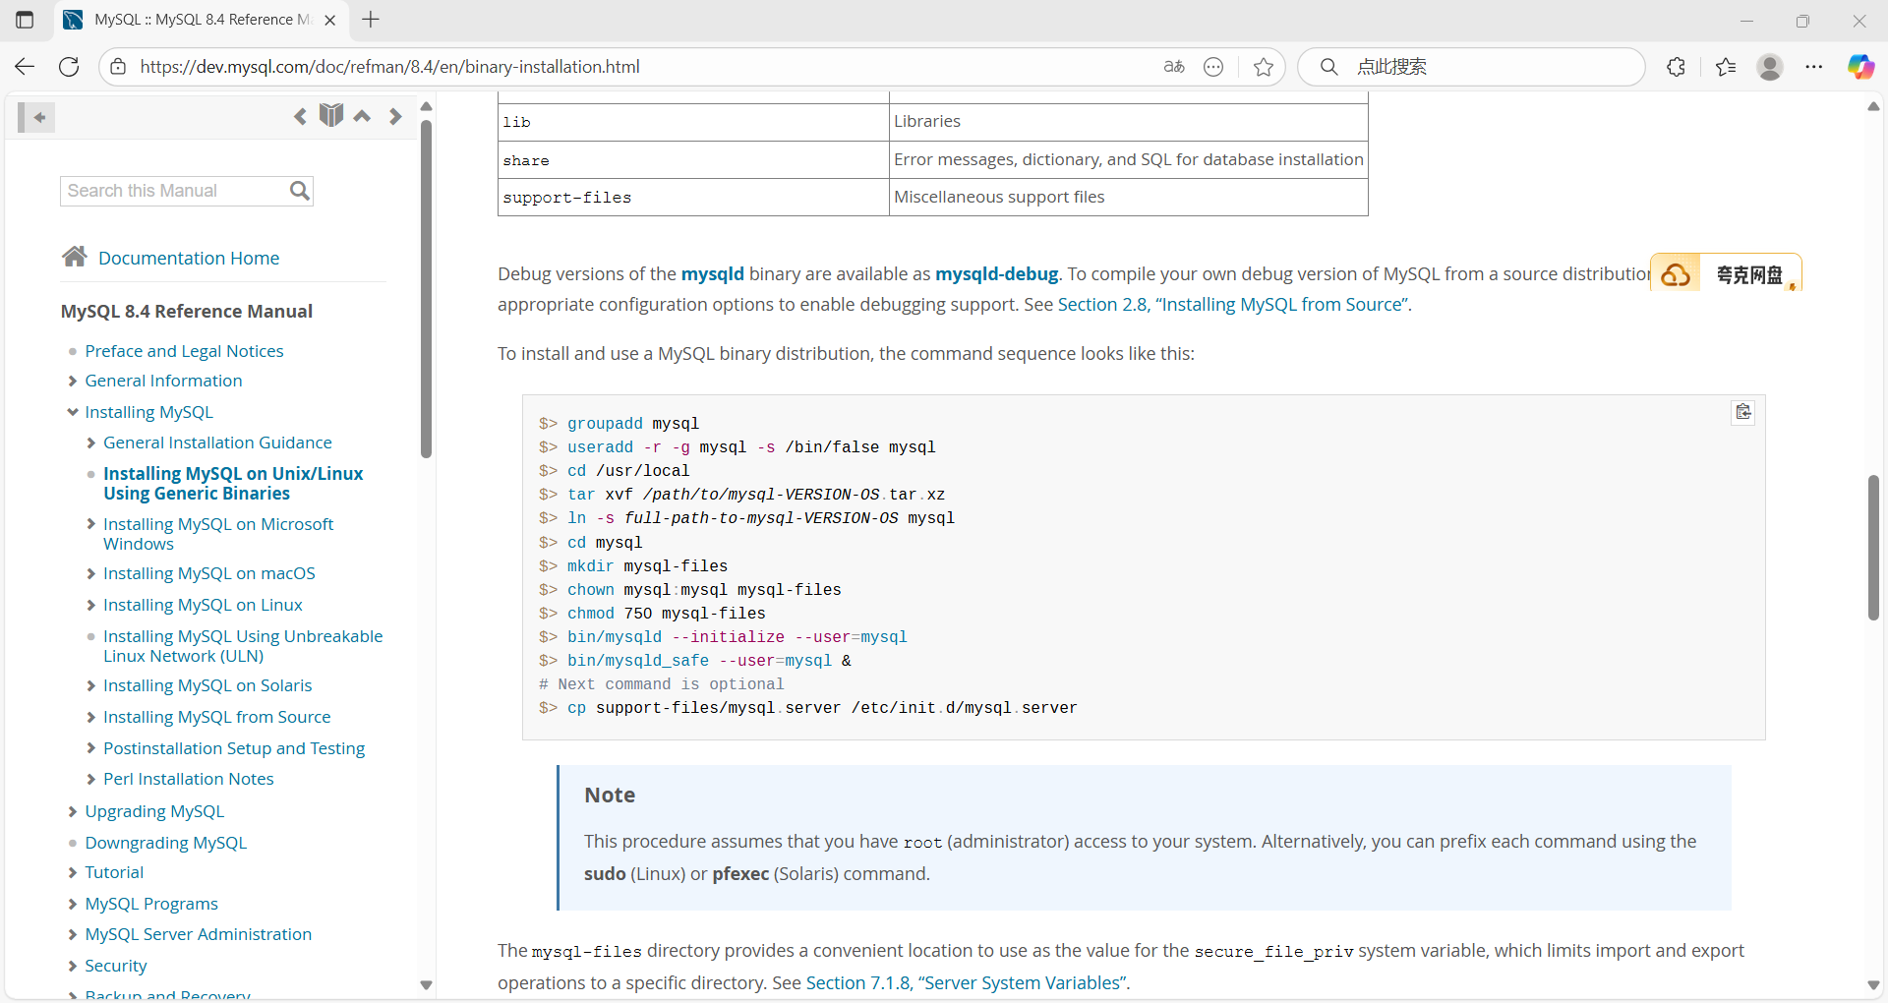Open Postinstallation Setup and Testing
This screenshot has width=1888, height=1003.
coord(234,748)
